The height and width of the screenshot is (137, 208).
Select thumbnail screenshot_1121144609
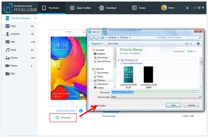tap(148, 77)
